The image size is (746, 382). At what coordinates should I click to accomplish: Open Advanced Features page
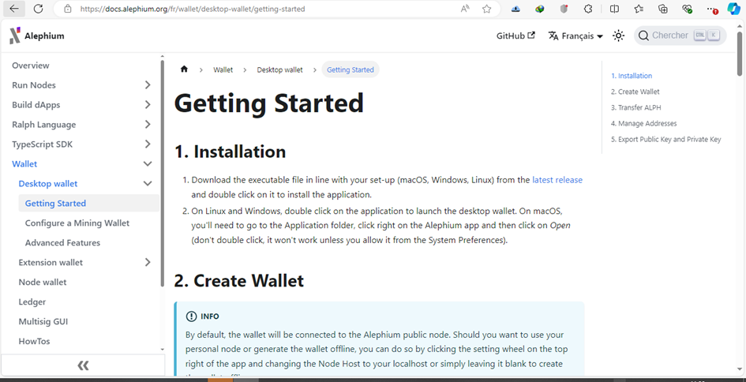[63, 242]
